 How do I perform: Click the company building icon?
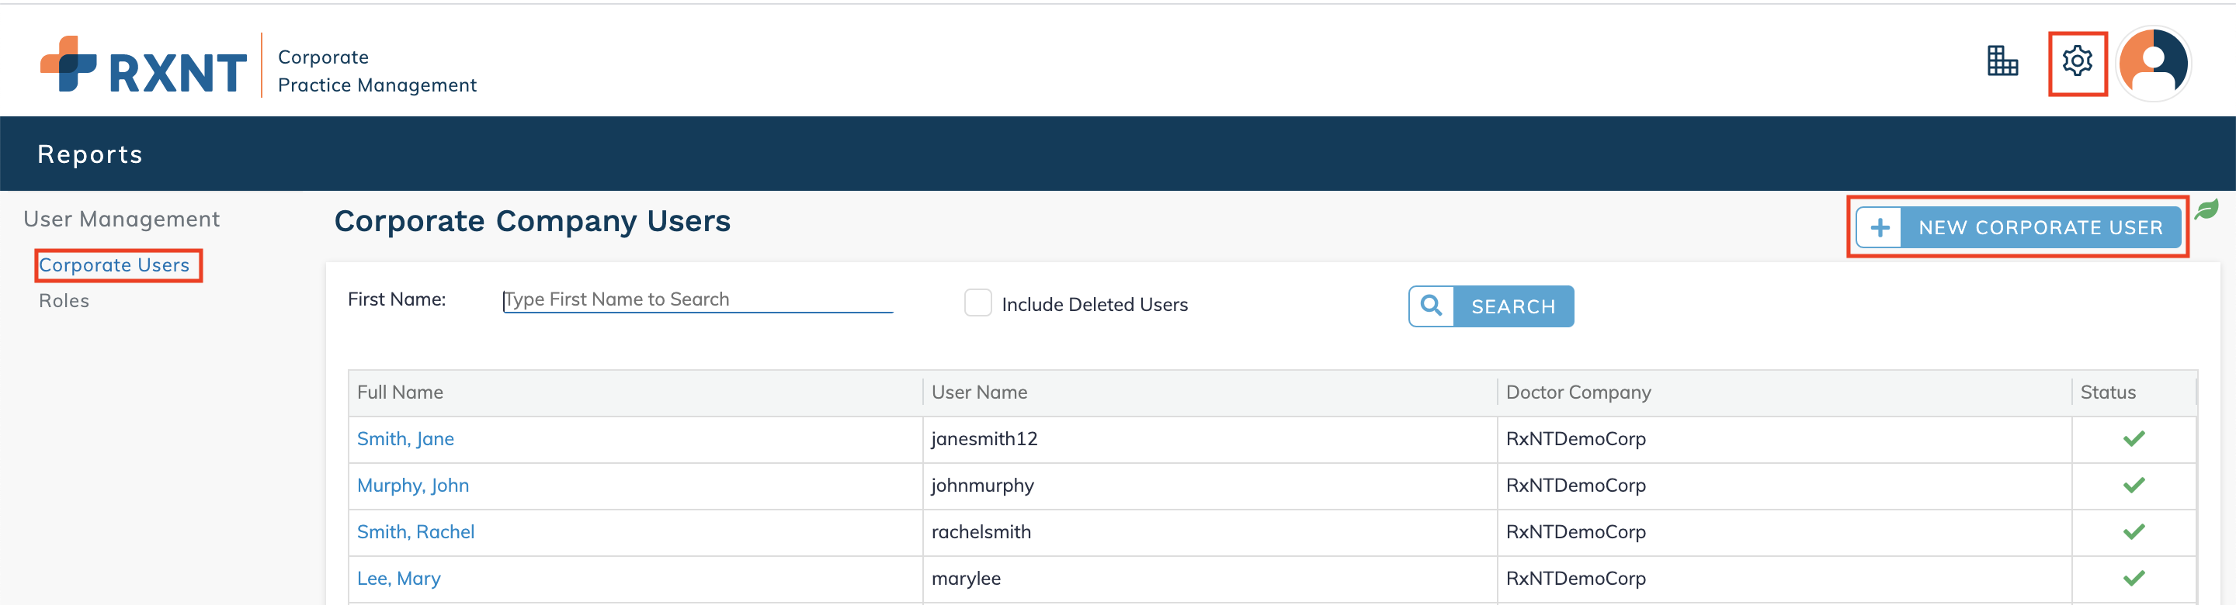[x=2002, y=61]
